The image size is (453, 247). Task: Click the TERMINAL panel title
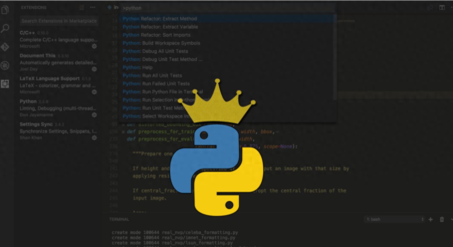(x=119, y=219)
